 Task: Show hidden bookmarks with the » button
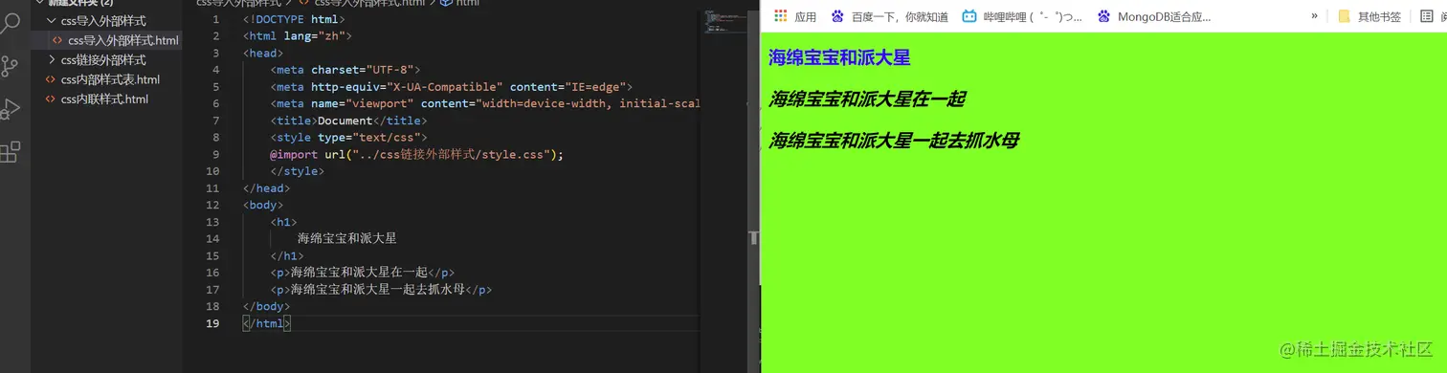tap(1314, 16)
